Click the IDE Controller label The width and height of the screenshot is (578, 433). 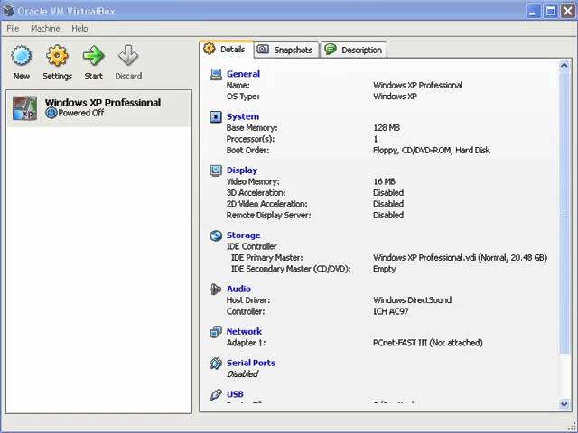(x=251, y=246)
